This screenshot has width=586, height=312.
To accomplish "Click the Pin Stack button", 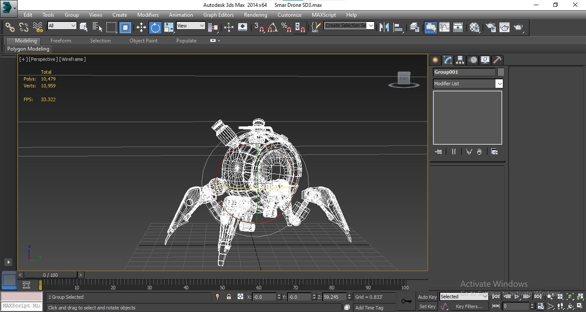I will click(x=438, y=152).
